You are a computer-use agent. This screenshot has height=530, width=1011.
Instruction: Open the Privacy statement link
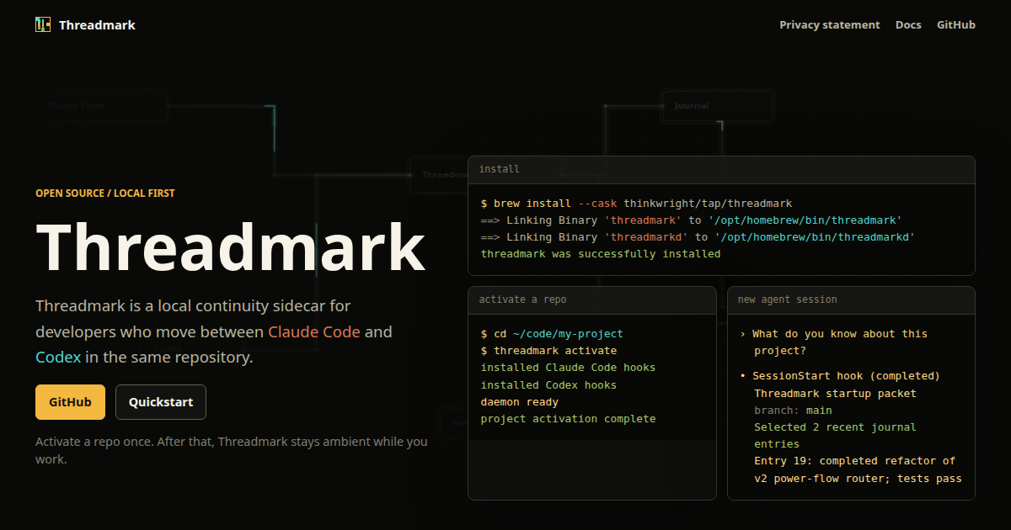(x=829, y=25)
